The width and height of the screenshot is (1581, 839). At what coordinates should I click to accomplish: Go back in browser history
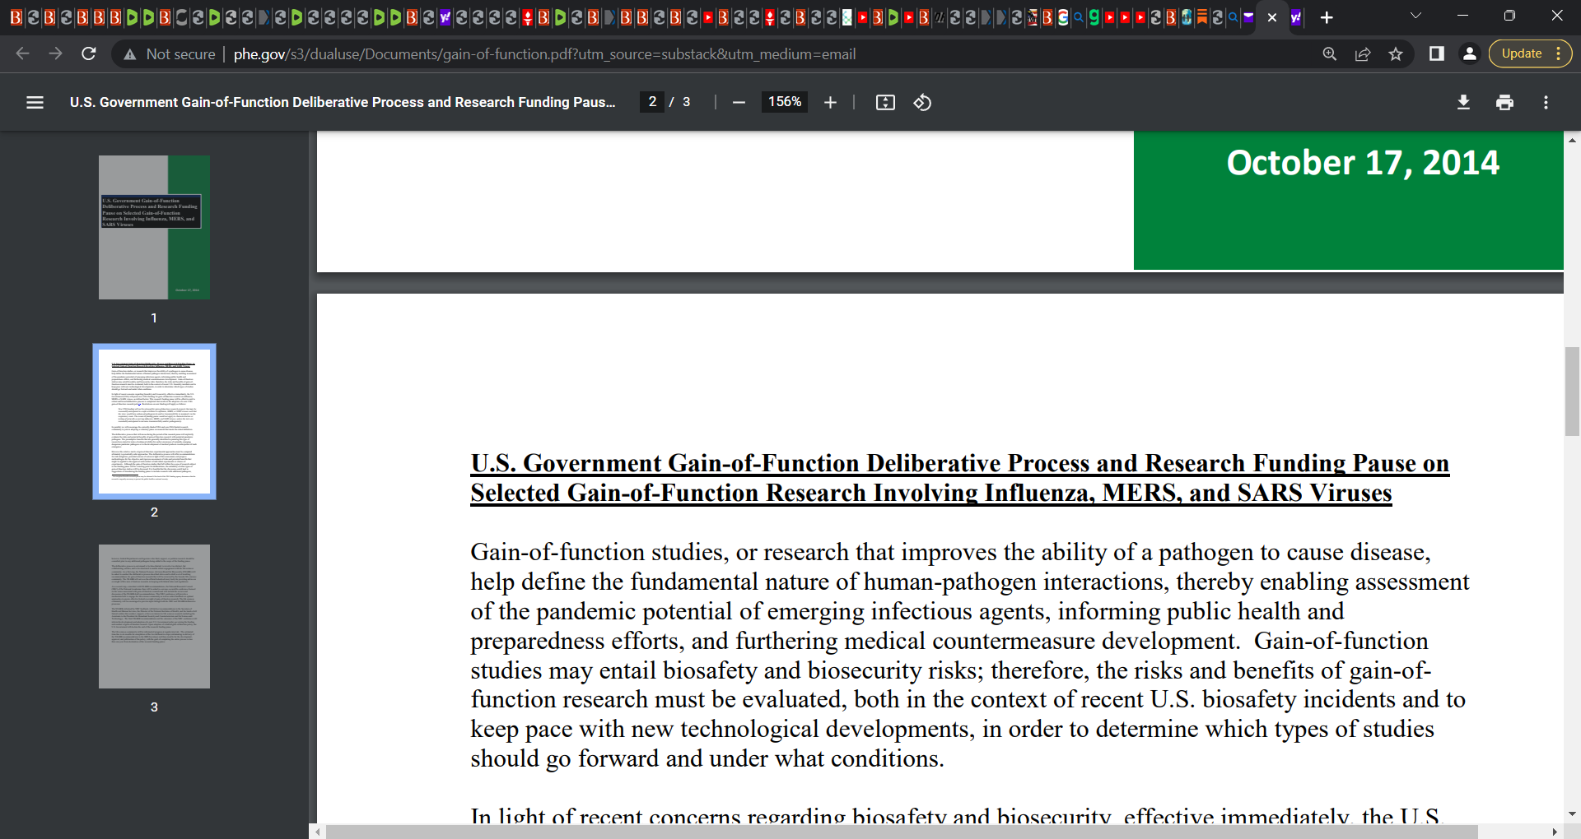(22, 53)
